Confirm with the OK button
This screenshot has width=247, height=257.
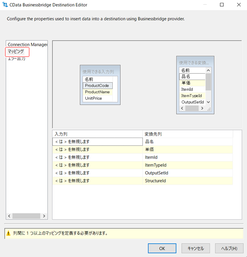(162, 248)
